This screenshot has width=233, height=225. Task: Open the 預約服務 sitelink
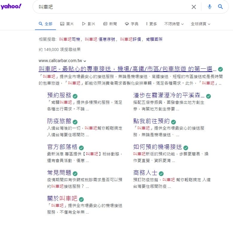point(59,95)
